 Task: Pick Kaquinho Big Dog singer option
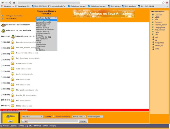click(x=47, y=37)
